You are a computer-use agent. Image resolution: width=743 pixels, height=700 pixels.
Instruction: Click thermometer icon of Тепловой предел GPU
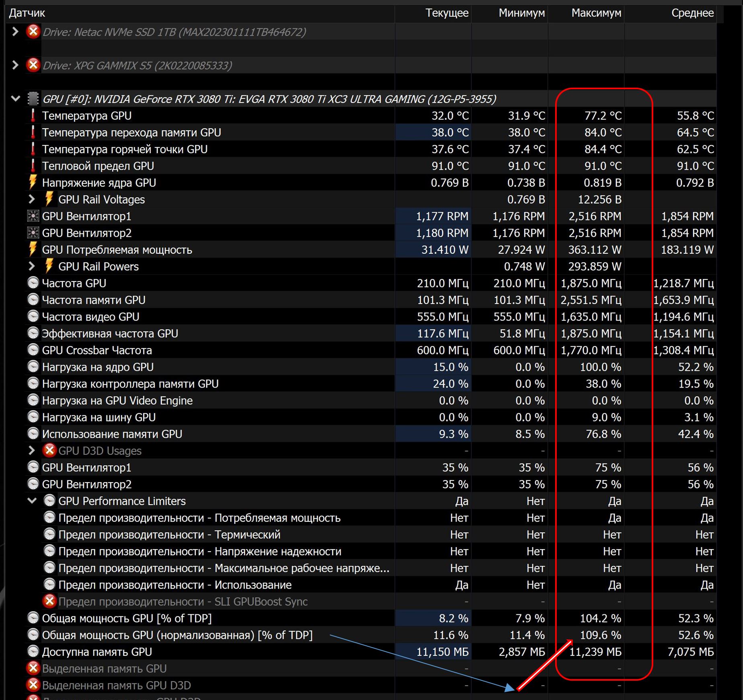click(33, 166)
